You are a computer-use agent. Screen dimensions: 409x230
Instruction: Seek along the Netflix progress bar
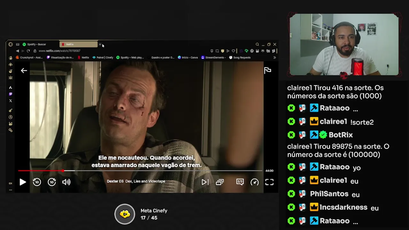tap(140, 171)
